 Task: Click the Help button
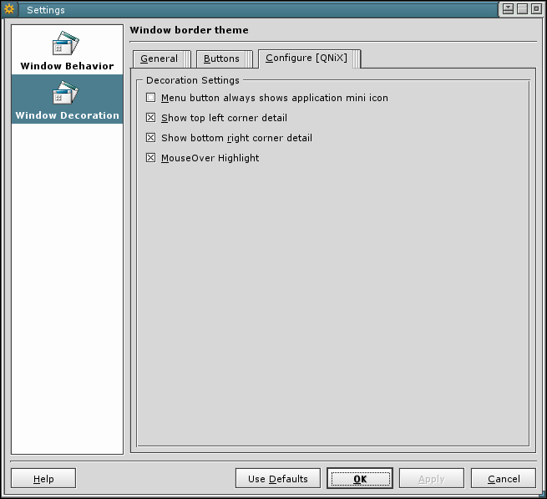pos(43,478)
